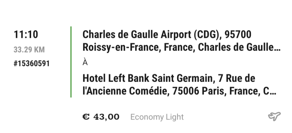Click the KM distance unit
Image resolution: width=292 pixels, height=133 pixels.
pyautogui.click(x=39, y=50)
